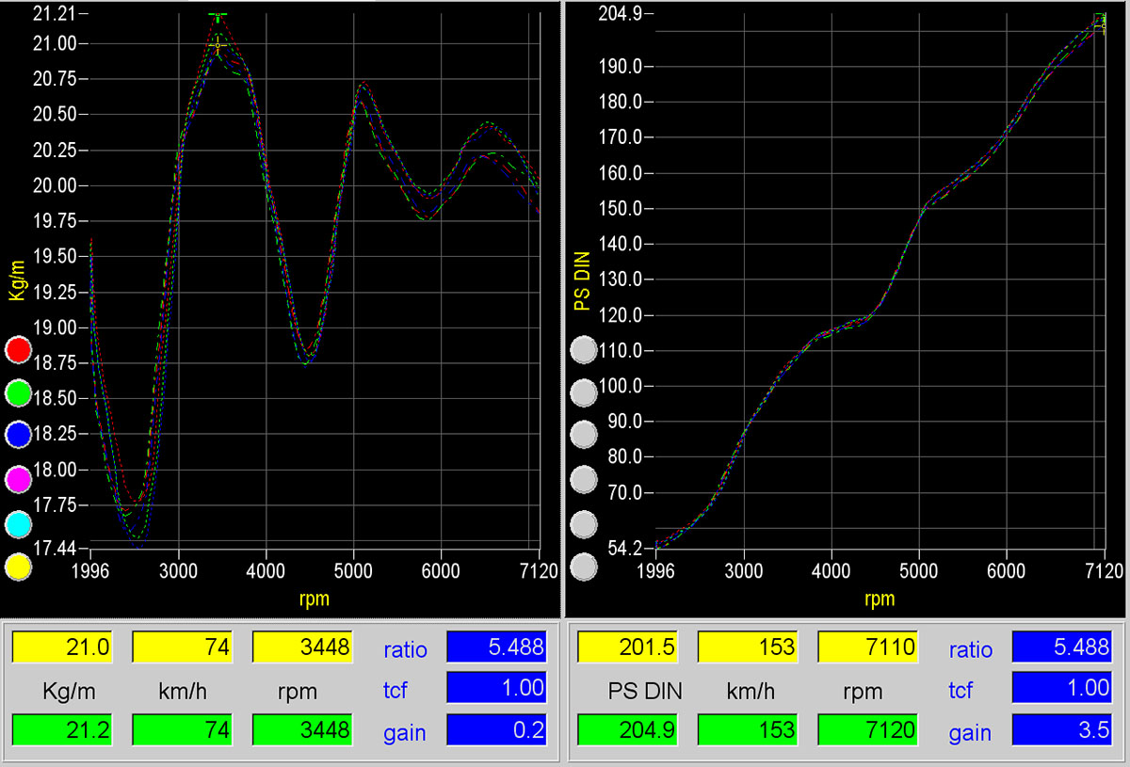Select the yellow 74 km/h value field

tap(182, 647)
